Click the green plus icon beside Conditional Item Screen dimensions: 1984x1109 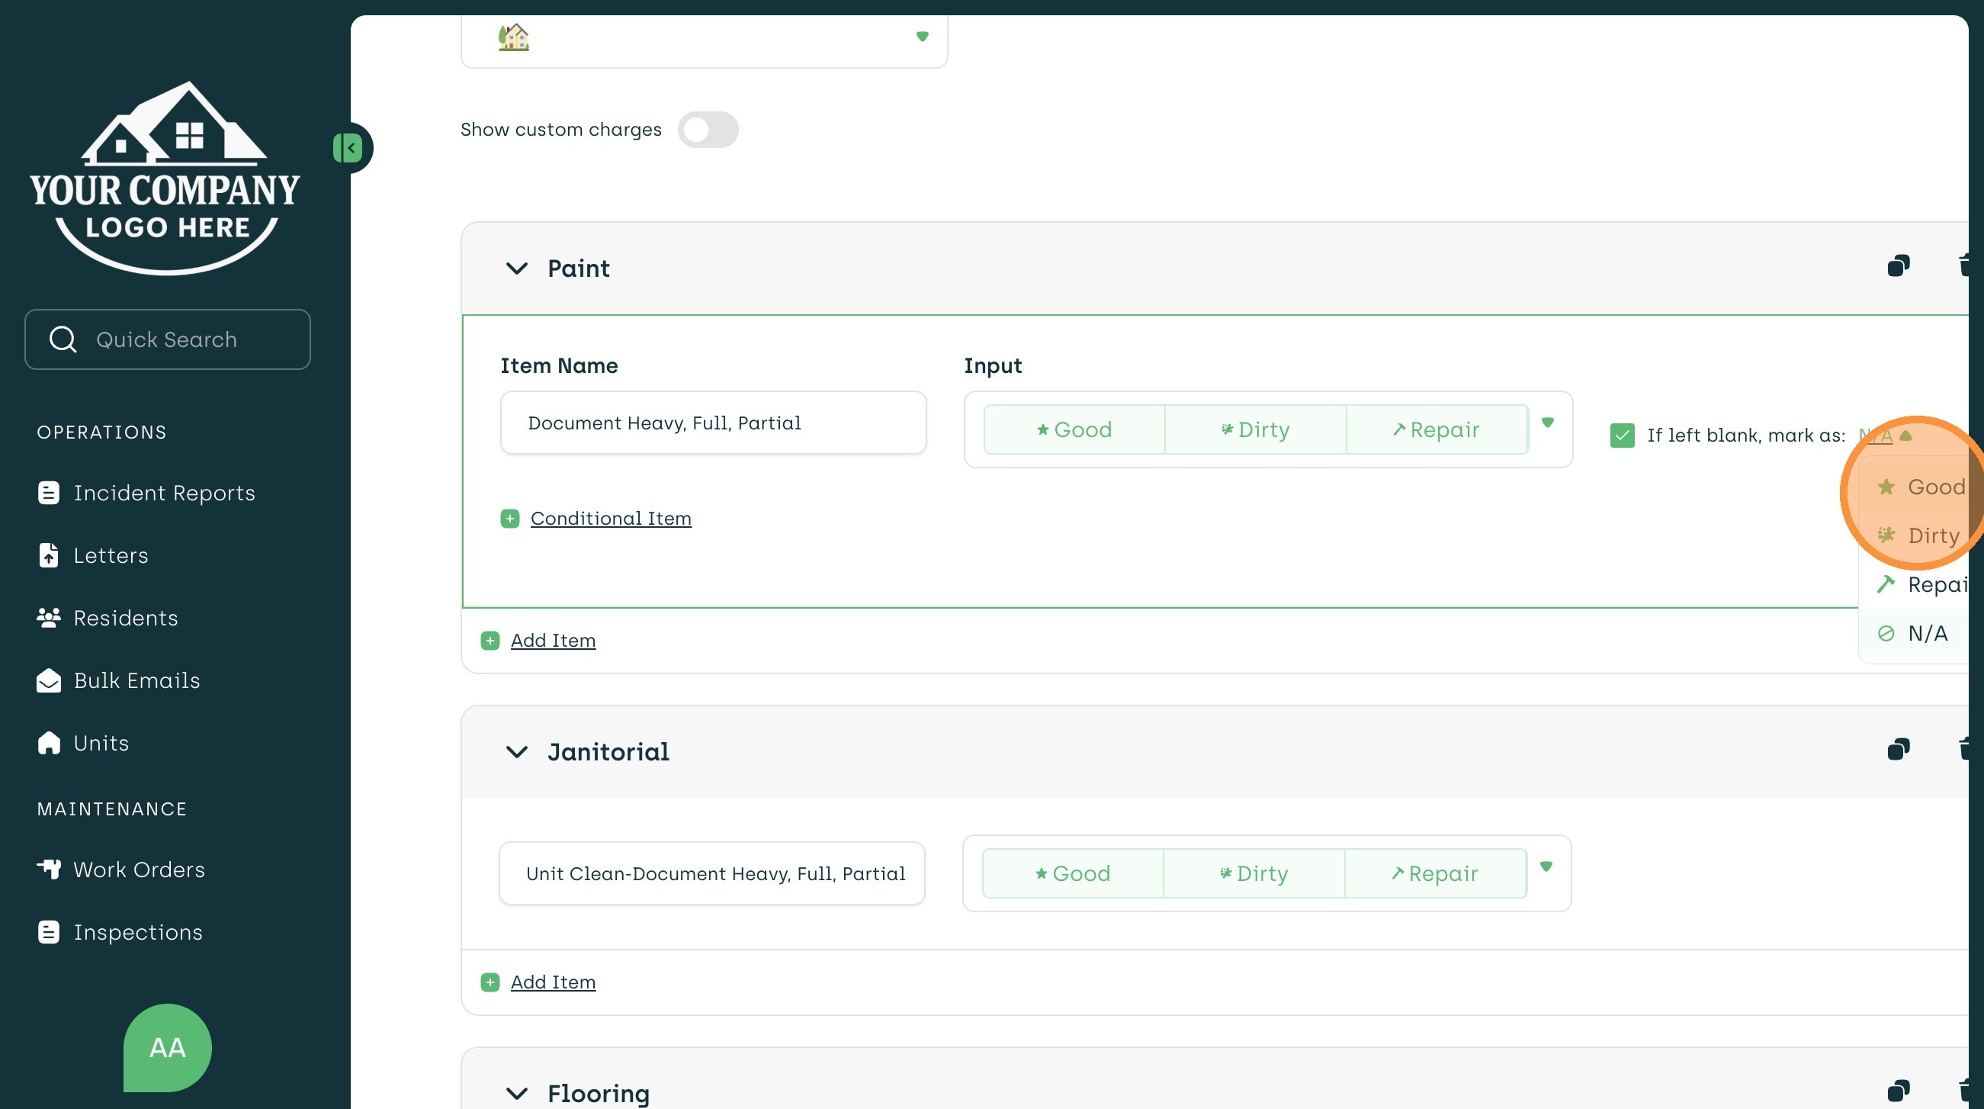click(x=509, y=519)
